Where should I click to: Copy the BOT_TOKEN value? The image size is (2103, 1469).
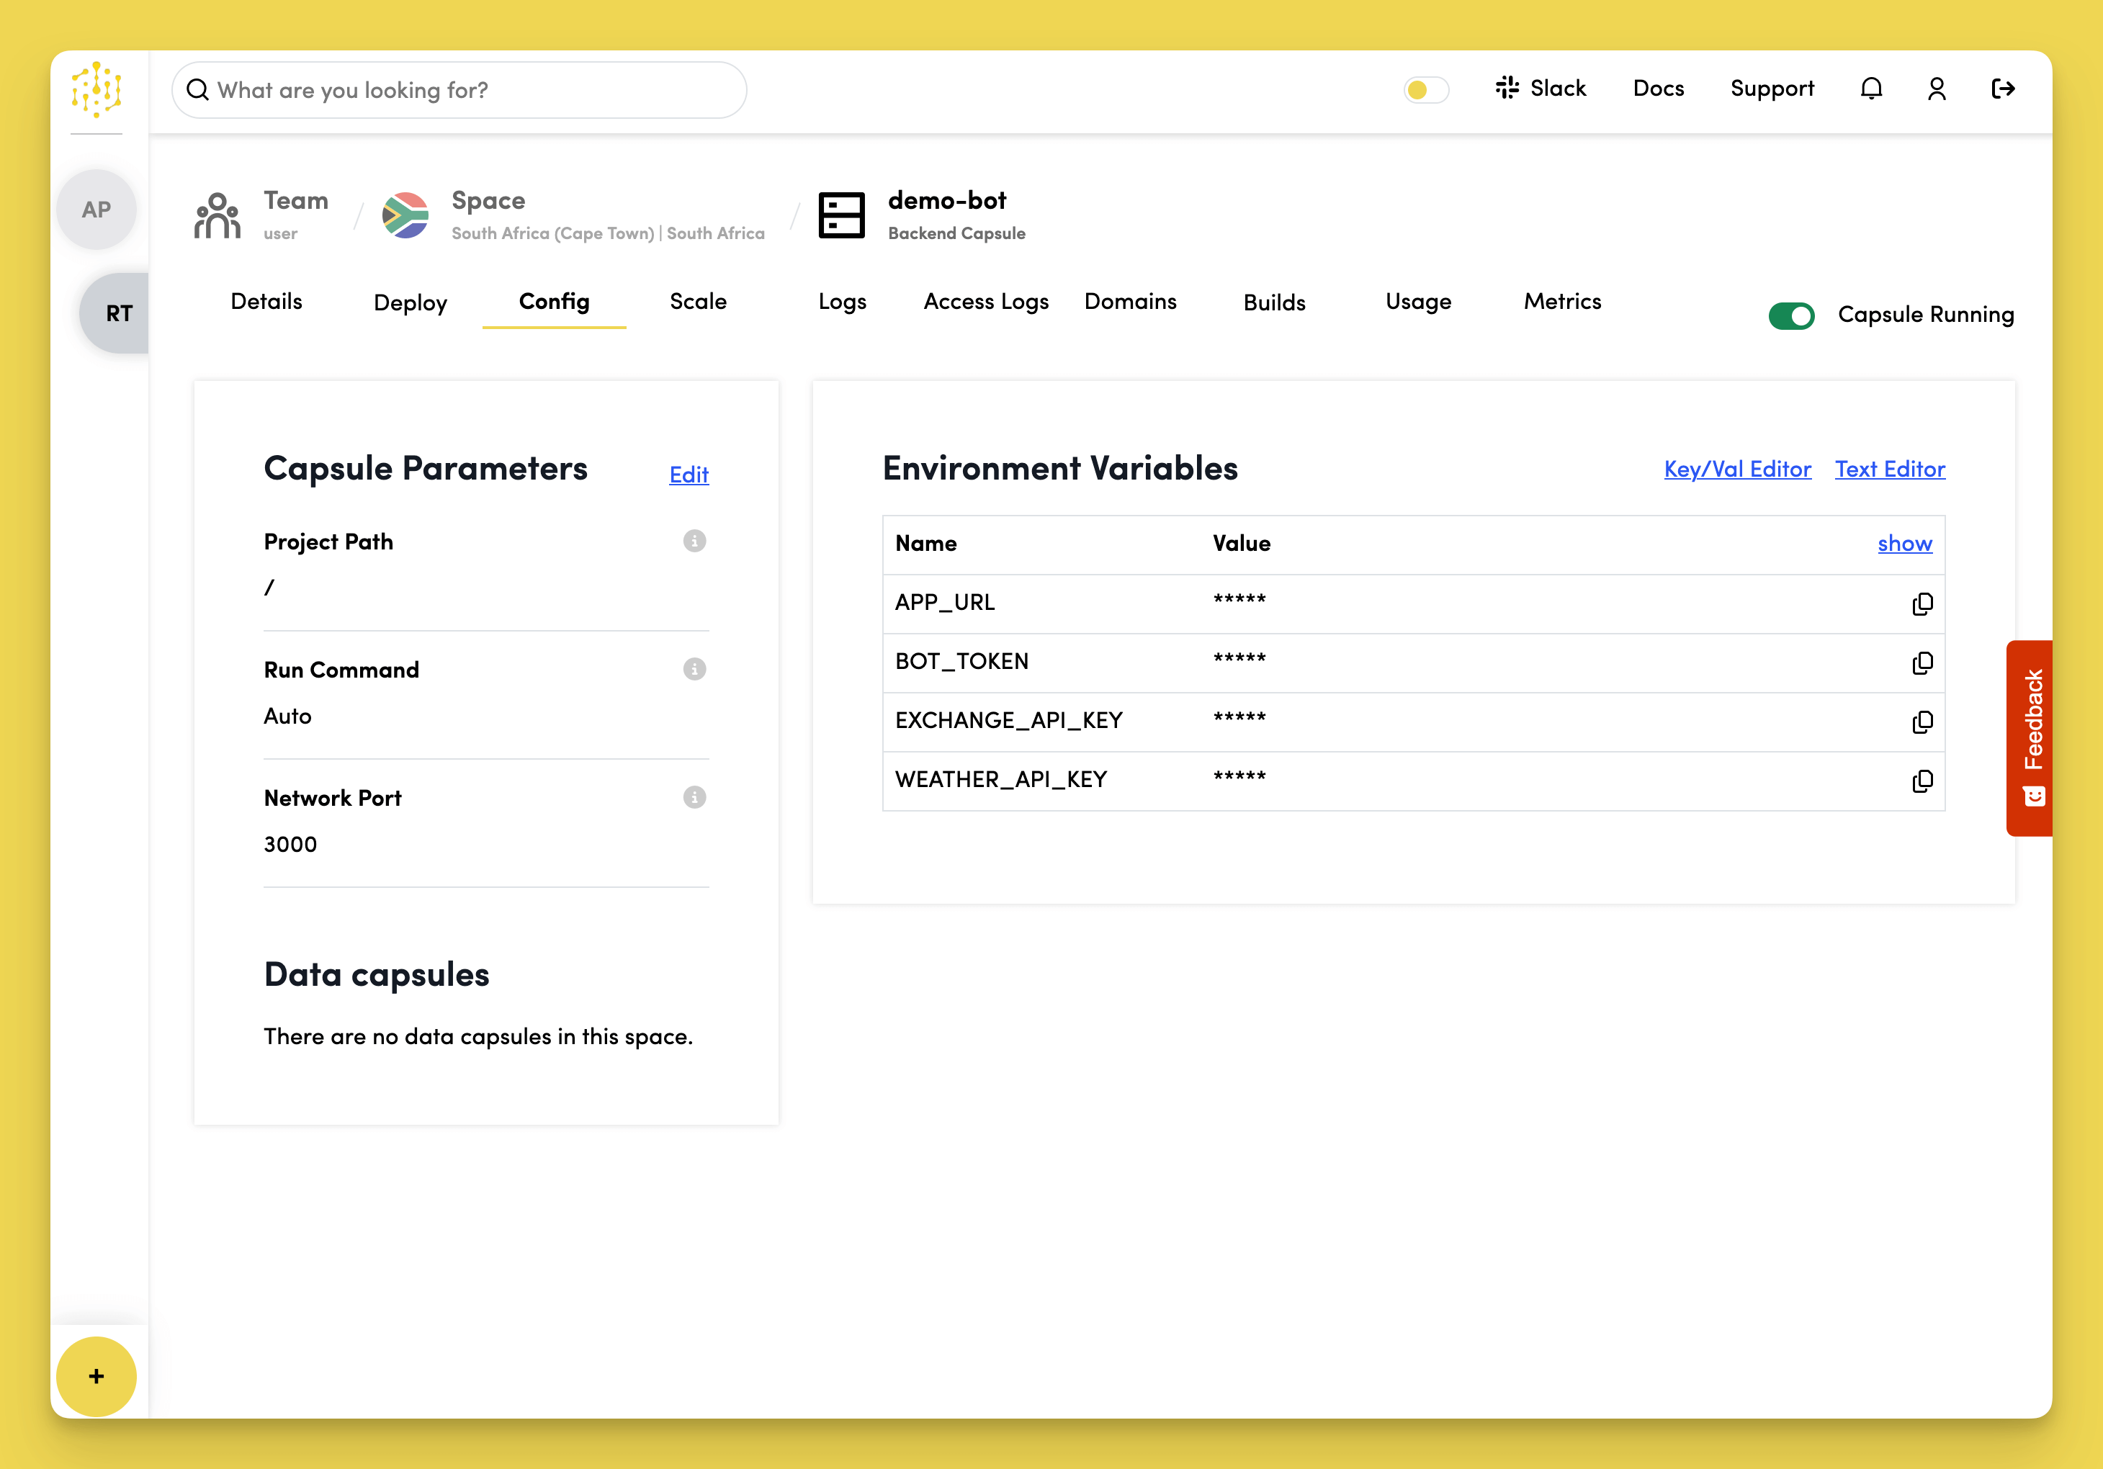coord(1922,662)
